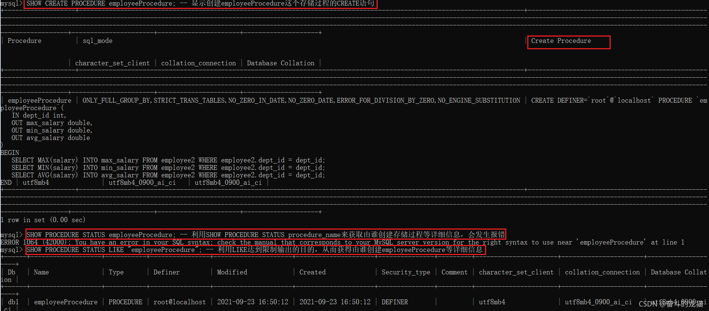Click the 'OUT min_salary double,' line

point(52,130)
